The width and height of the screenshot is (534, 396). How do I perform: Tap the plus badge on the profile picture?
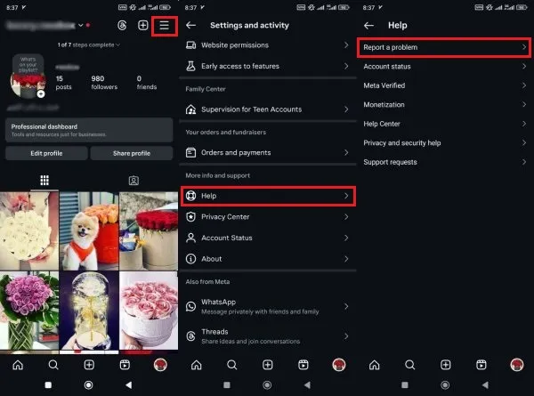tap(41, 94)
